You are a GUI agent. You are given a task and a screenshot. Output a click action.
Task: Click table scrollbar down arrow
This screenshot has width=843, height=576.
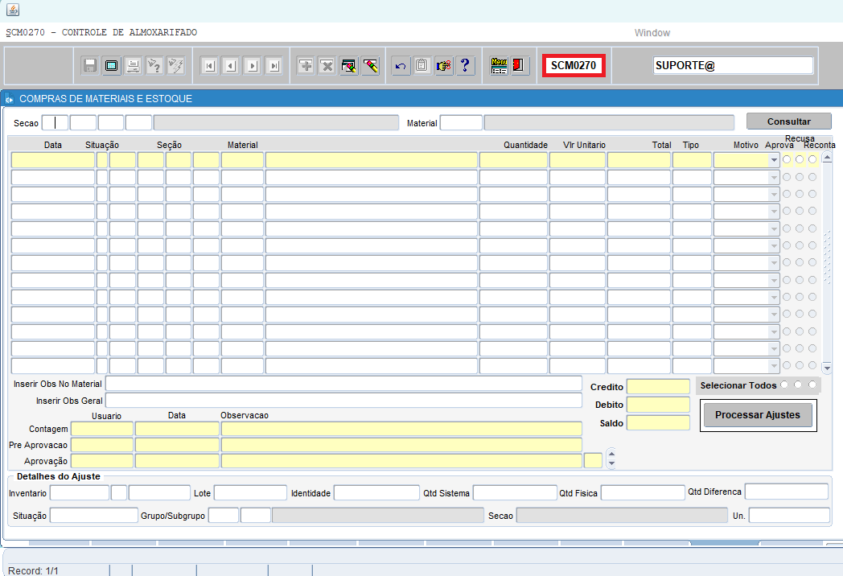[827, 368]
